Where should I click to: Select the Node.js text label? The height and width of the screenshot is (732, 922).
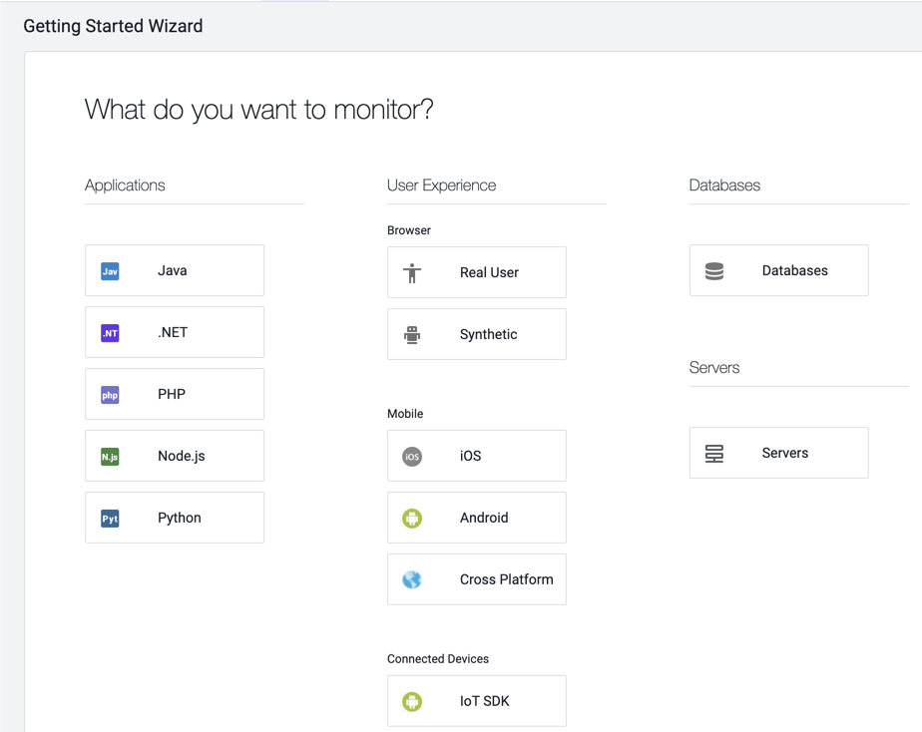pos(182,457)
